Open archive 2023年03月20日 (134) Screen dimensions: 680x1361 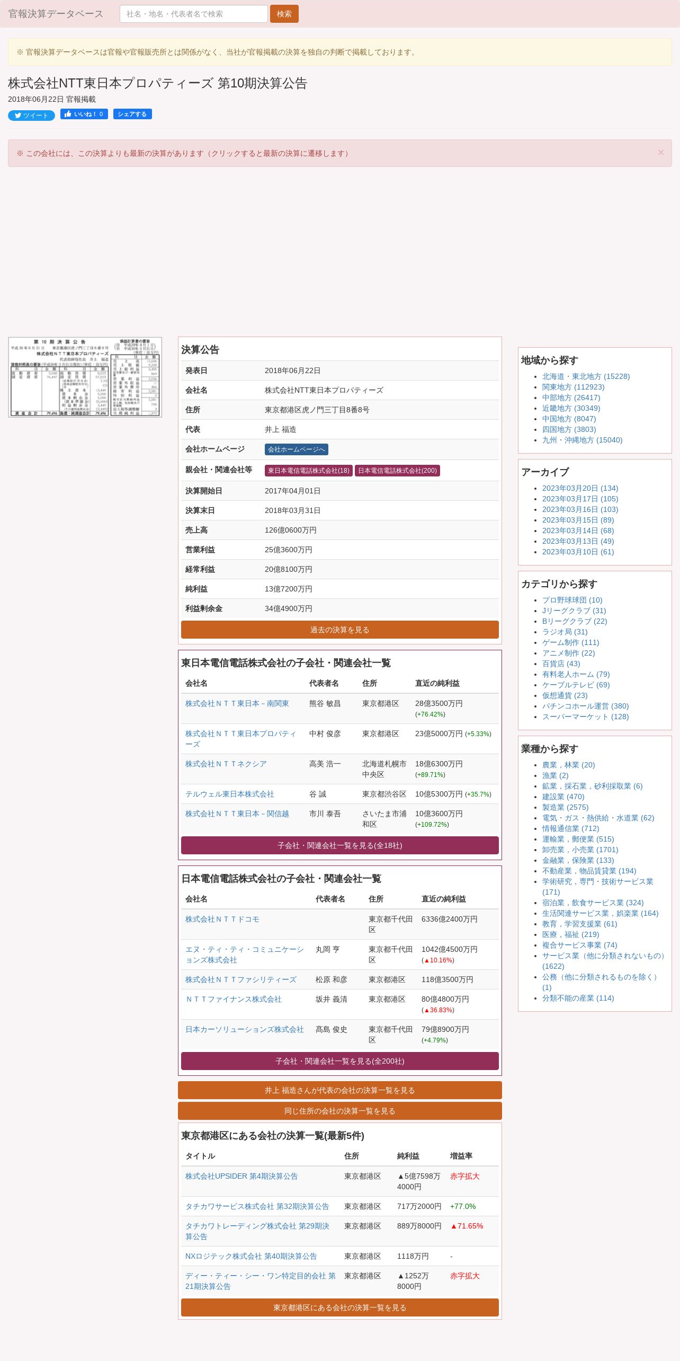[580, 488]
